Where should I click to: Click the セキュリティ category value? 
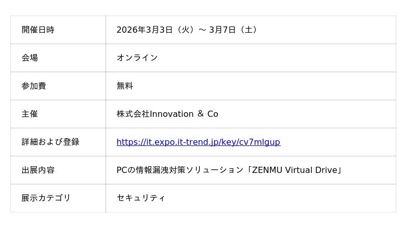[141, 198]
